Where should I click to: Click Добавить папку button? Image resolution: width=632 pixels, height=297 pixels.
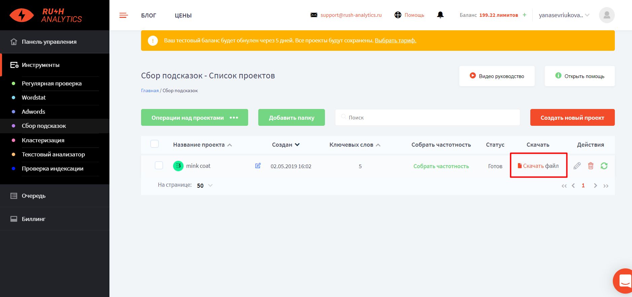pyautogui.click(x=292, y=117)
